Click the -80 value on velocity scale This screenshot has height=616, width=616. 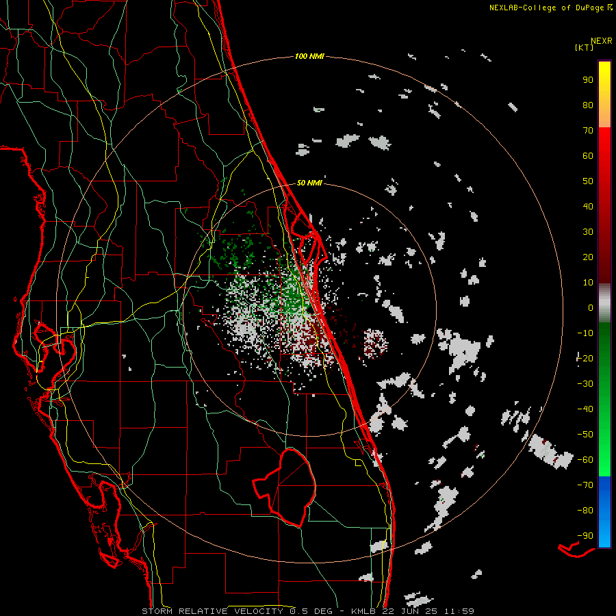coord(585,511)
